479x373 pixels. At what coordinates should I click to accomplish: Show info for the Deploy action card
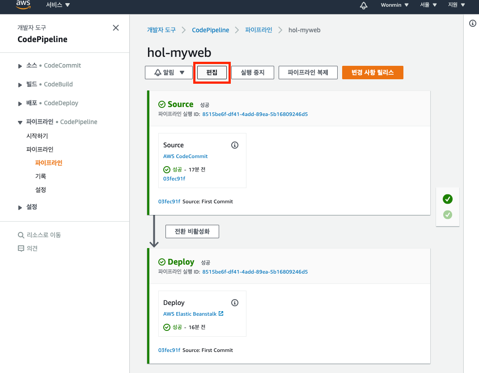tap(235, 303)
